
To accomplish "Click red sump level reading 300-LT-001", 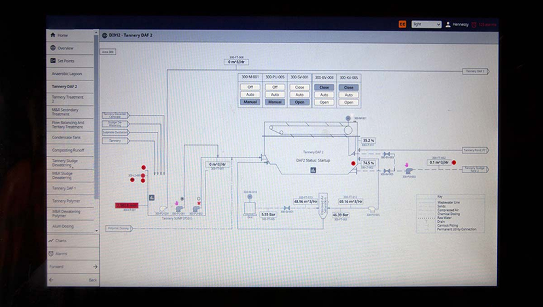I will tap(127, 205).
